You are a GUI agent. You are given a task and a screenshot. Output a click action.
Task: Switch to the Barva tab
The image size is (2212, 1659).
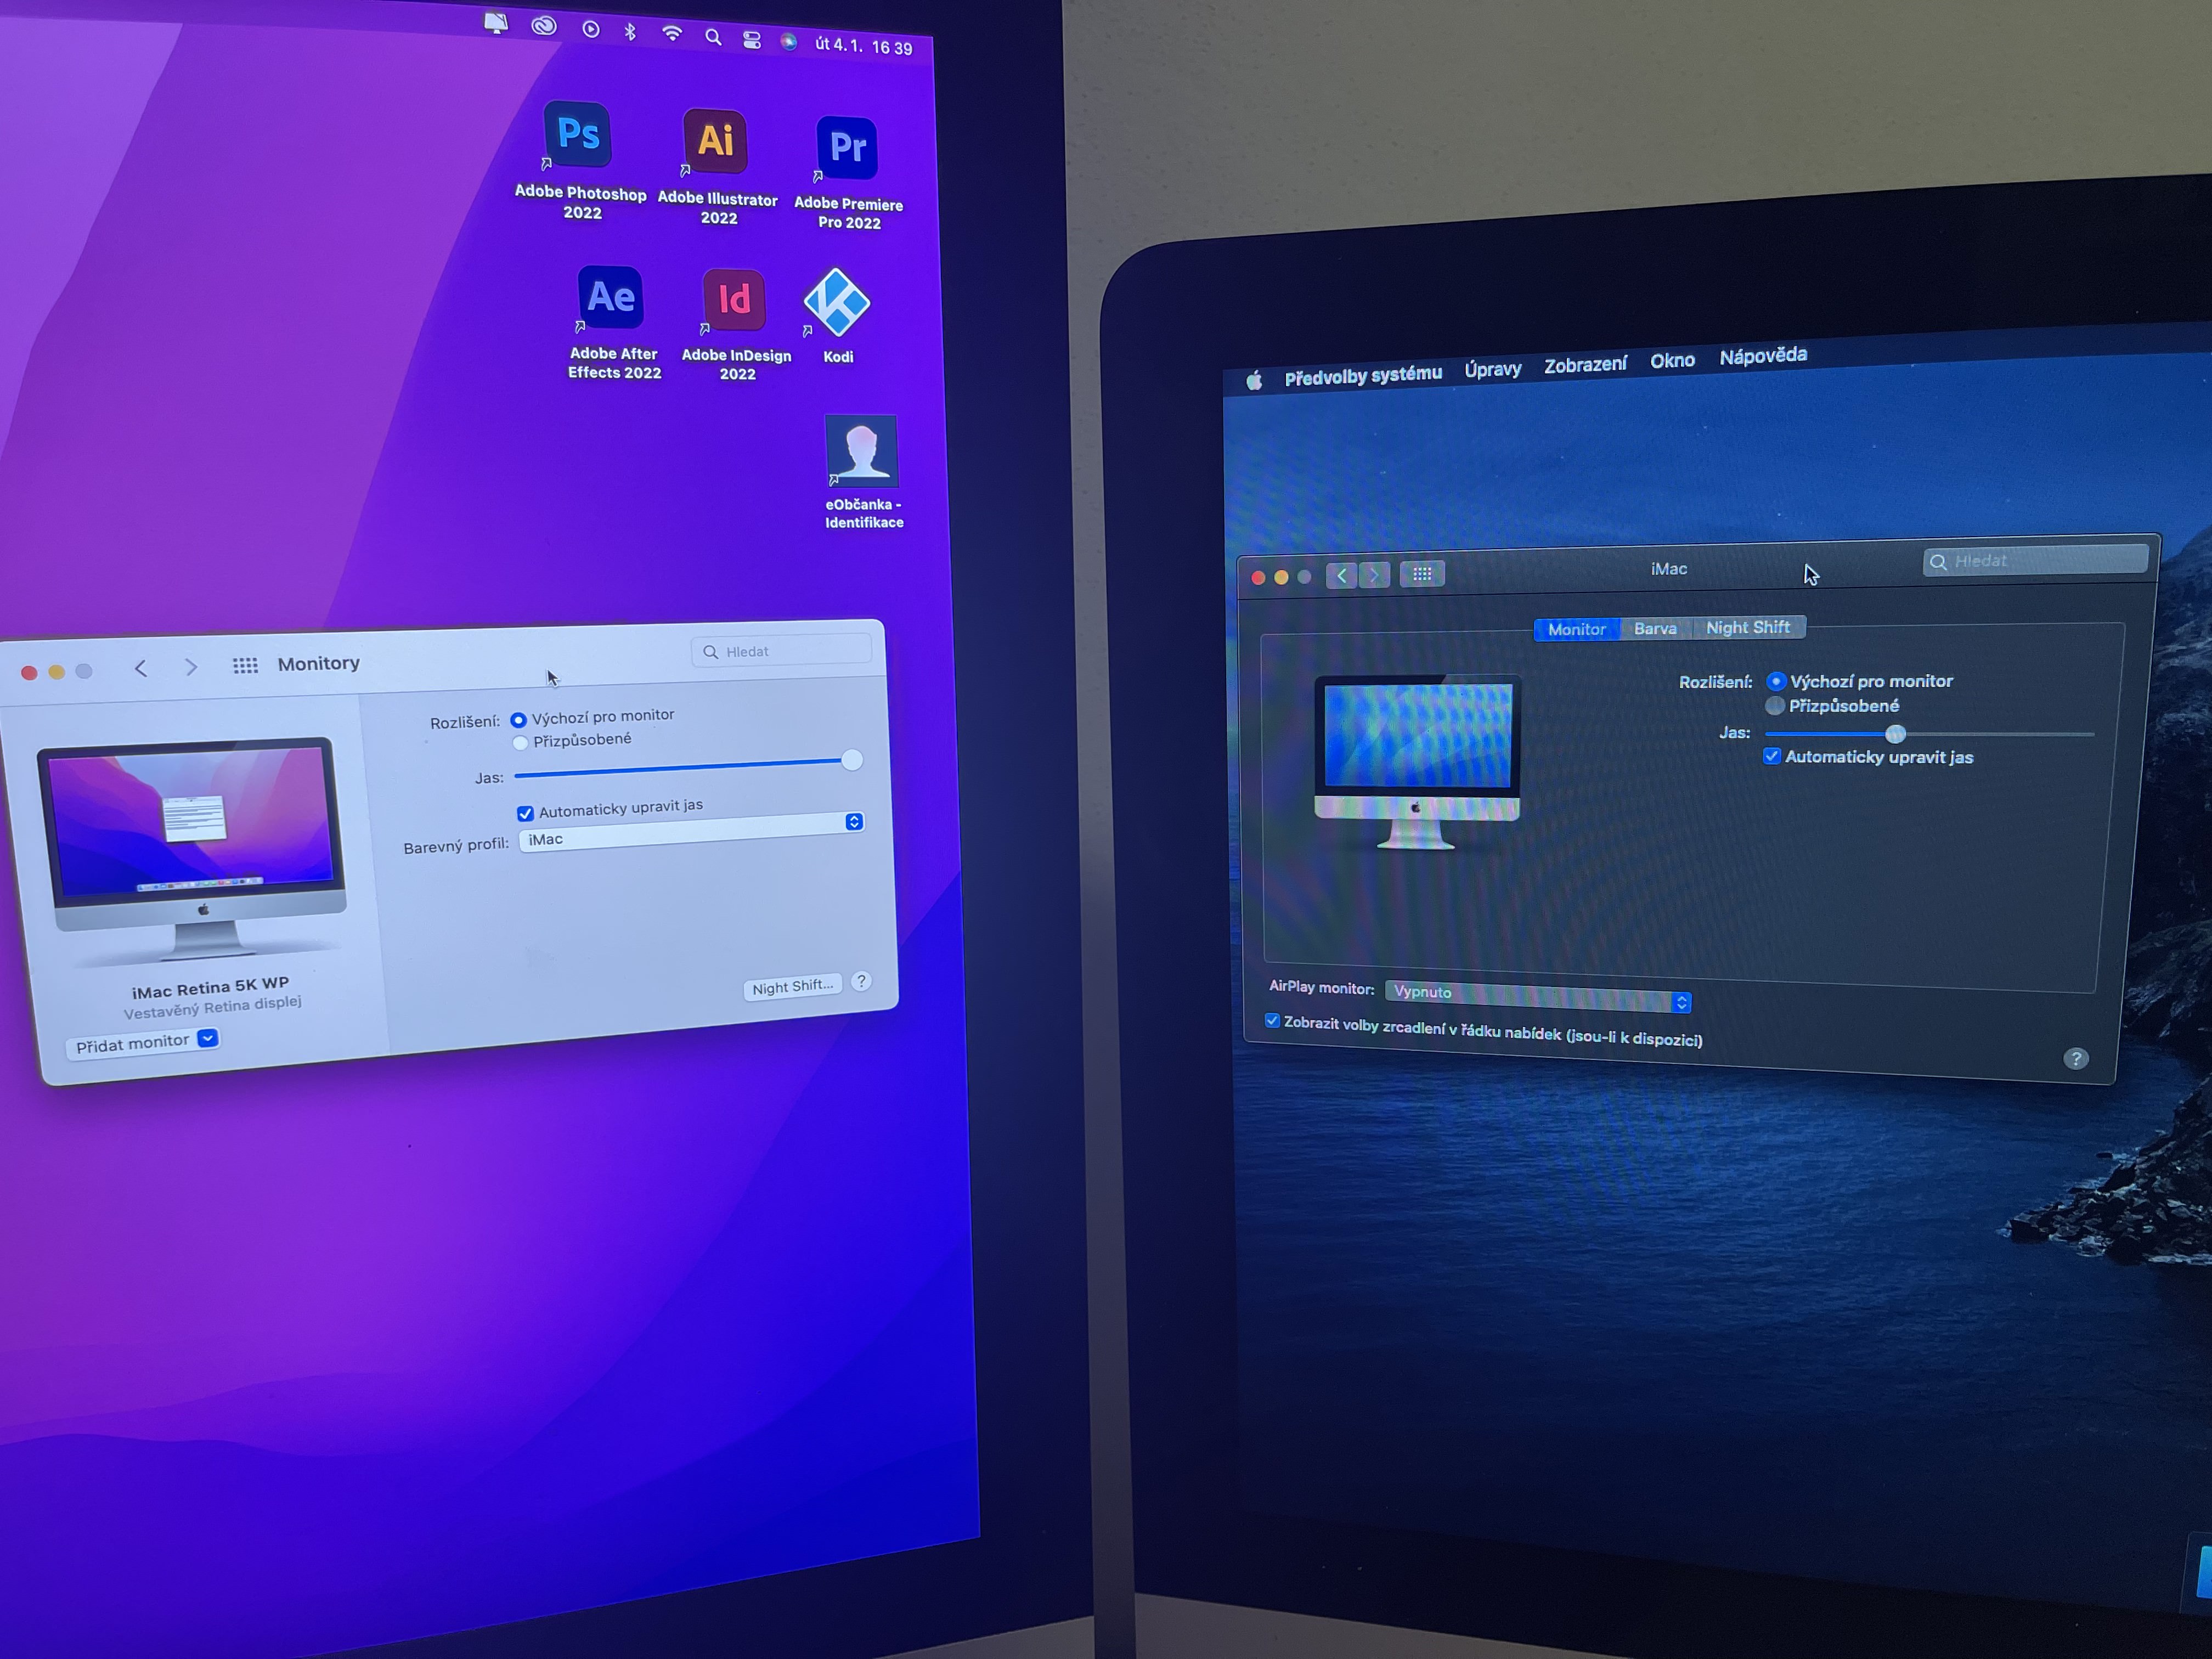pyautogui.click(x=1655, y=628)
